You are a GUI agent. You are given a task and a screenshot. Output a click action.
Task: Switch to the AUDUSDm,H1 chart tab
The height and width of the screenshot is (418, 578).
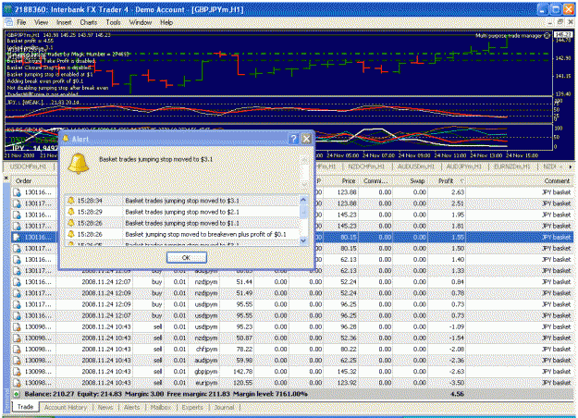[x=416, y=166]
